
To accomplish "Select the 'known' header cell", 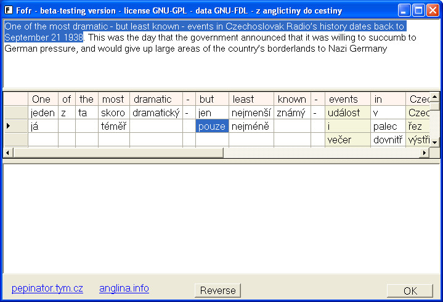I will click(x=292, y=99).
